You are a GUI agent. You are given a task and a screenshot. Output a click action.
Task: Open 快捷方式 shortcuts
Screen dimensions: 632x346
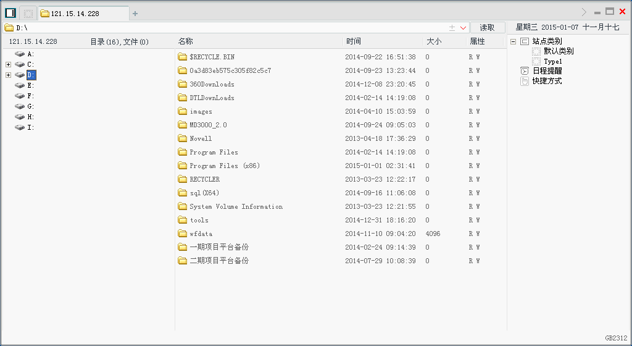click(547, 81)
